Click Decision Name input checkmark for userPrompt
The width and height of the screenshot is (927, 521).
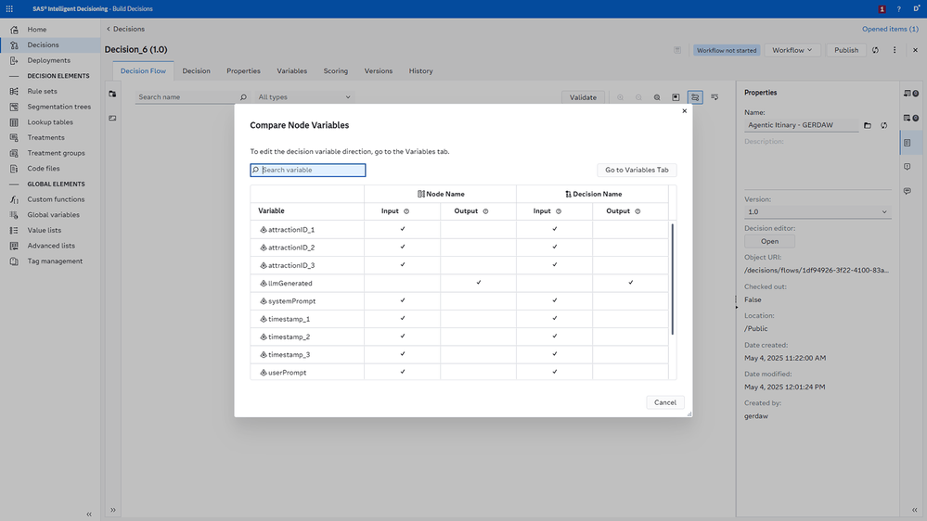[x=555, y=372]
